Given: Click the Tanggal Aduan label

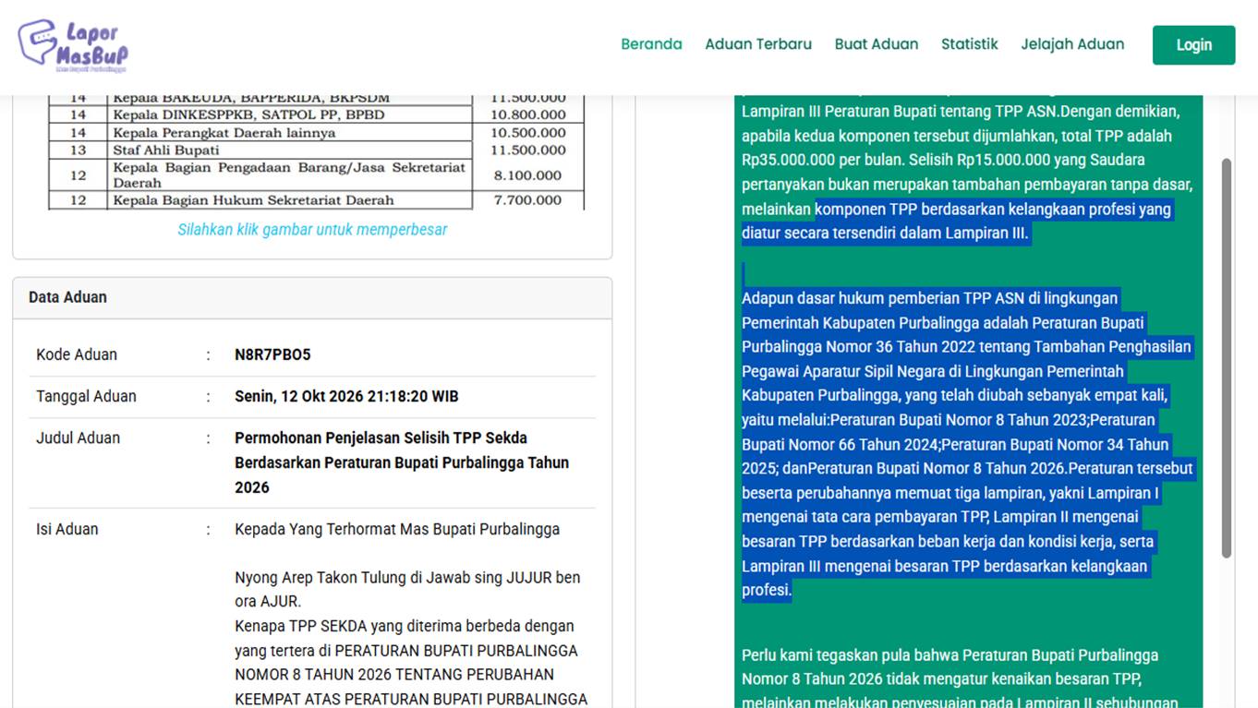Looking at the screenshot, I should coord(86,396).
